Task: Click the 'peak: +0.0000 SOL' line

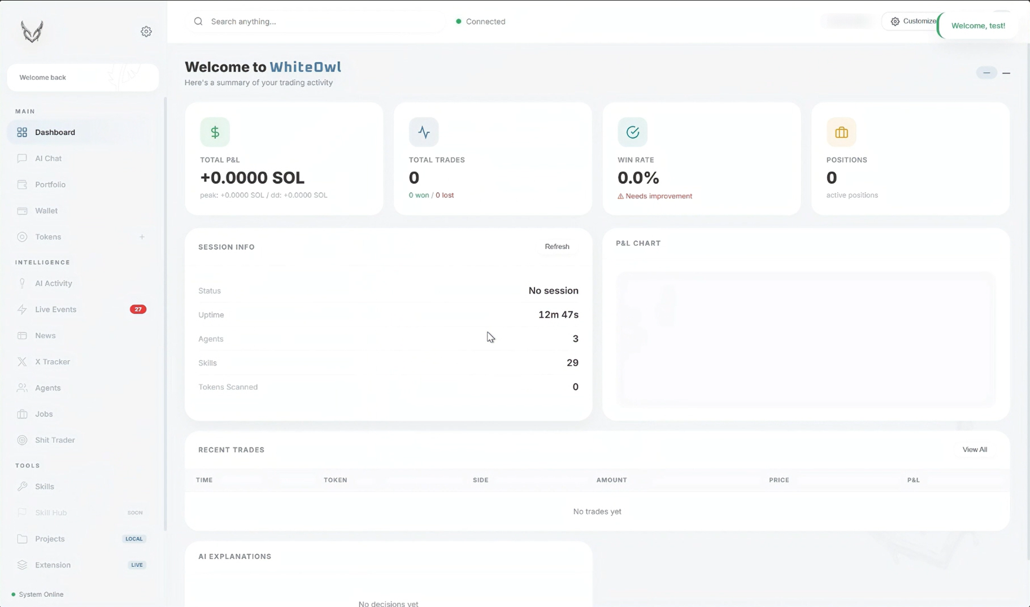Action: (x=263, y=195)
